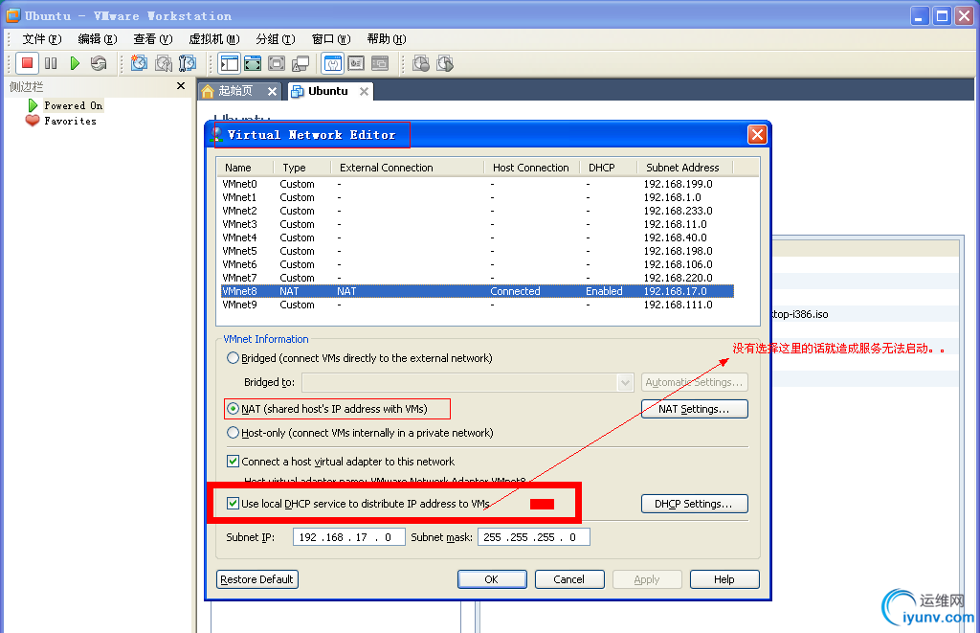Click the Replay clock icon in toolbar

tap(445, 63)
